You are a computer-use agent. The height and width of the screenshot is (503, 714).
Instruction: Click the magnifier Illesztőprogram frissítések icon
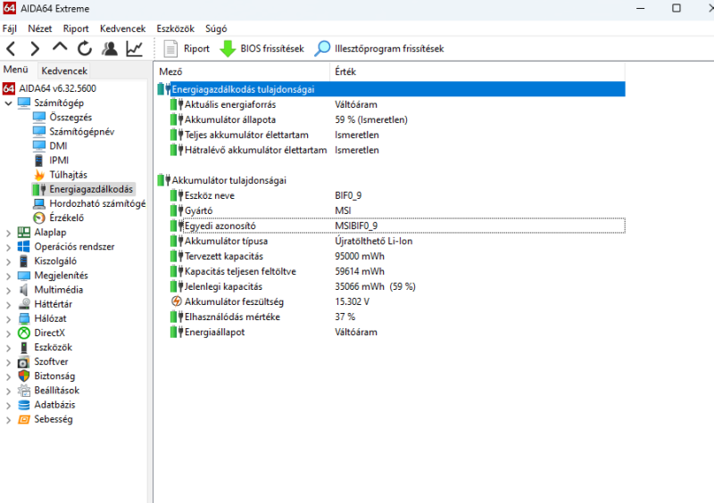322,49
